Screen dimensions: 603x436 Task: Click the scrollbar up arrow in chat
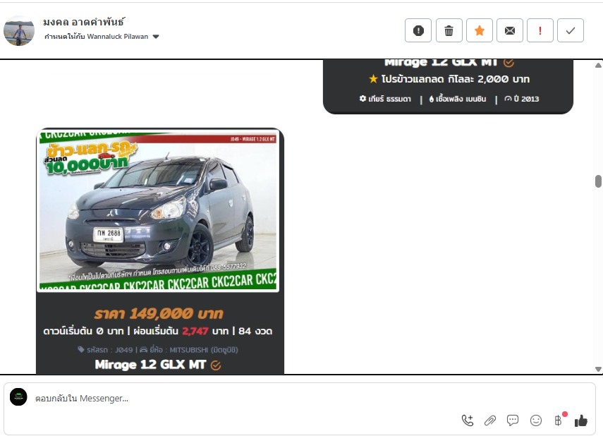(598, 66)
